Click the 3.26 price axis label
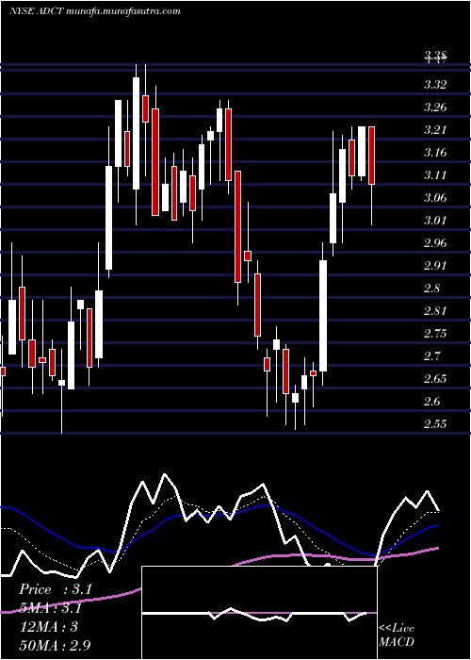Screen dimensions: 471x660 coord(435,107)
